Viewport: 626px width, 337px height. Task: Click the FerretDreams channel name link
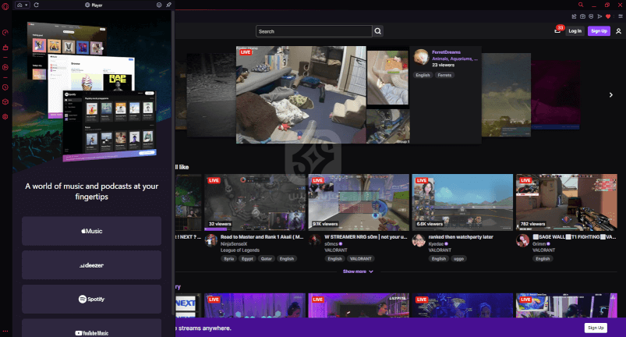coord(446,52)
